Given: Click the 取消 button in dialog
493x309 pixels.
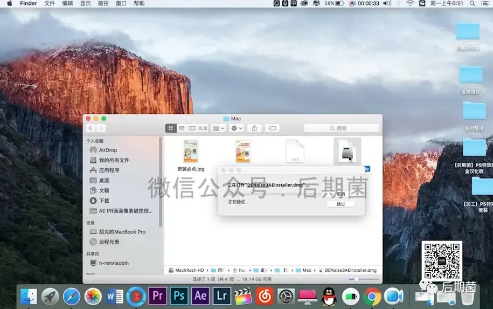Looking at the screenshot, I should pos(341,194).
